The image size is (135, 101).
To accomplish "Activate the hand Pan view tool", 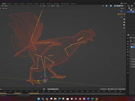I will (x=124, y=22).
